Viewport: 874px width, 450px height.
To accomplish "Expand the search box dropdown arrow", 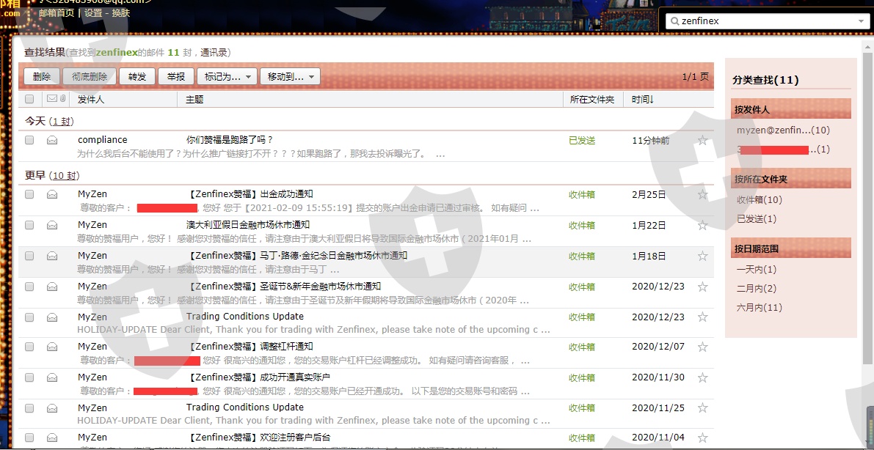I will (862, 21).
